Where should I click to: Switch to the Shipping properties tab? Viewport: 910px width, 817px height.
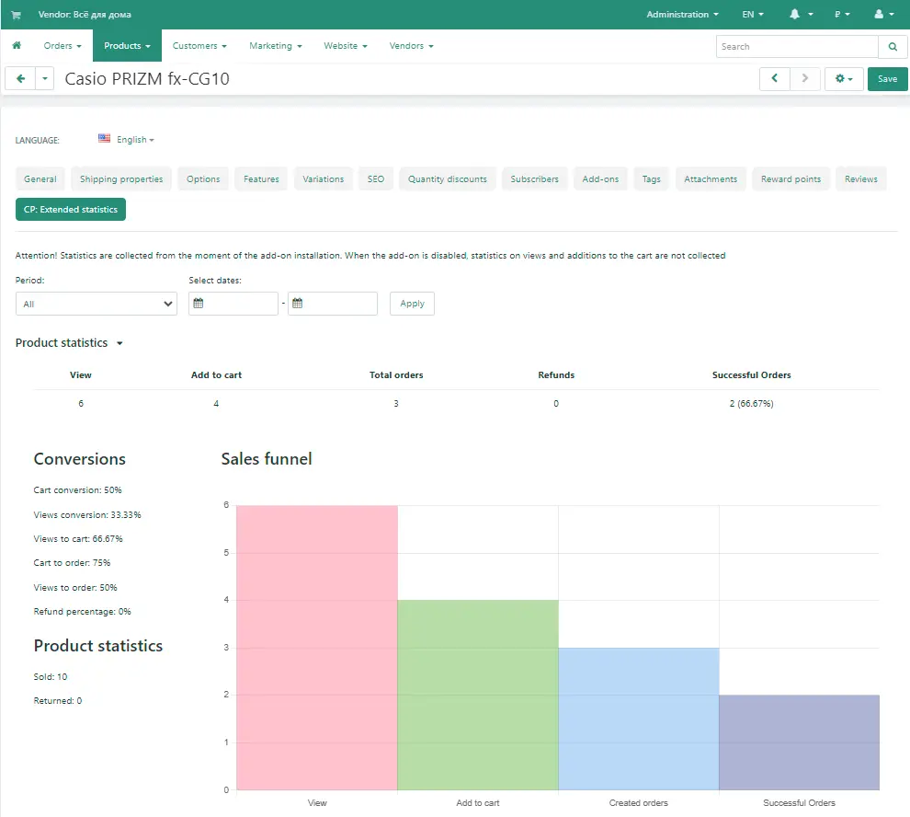(121, 179)
